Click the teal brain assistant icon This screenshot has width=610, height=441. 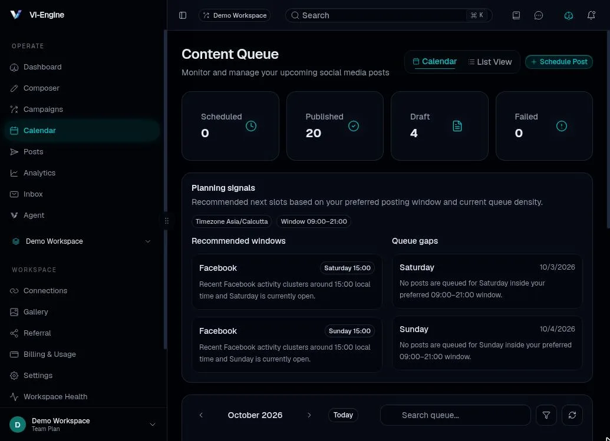tap(568, 15)
